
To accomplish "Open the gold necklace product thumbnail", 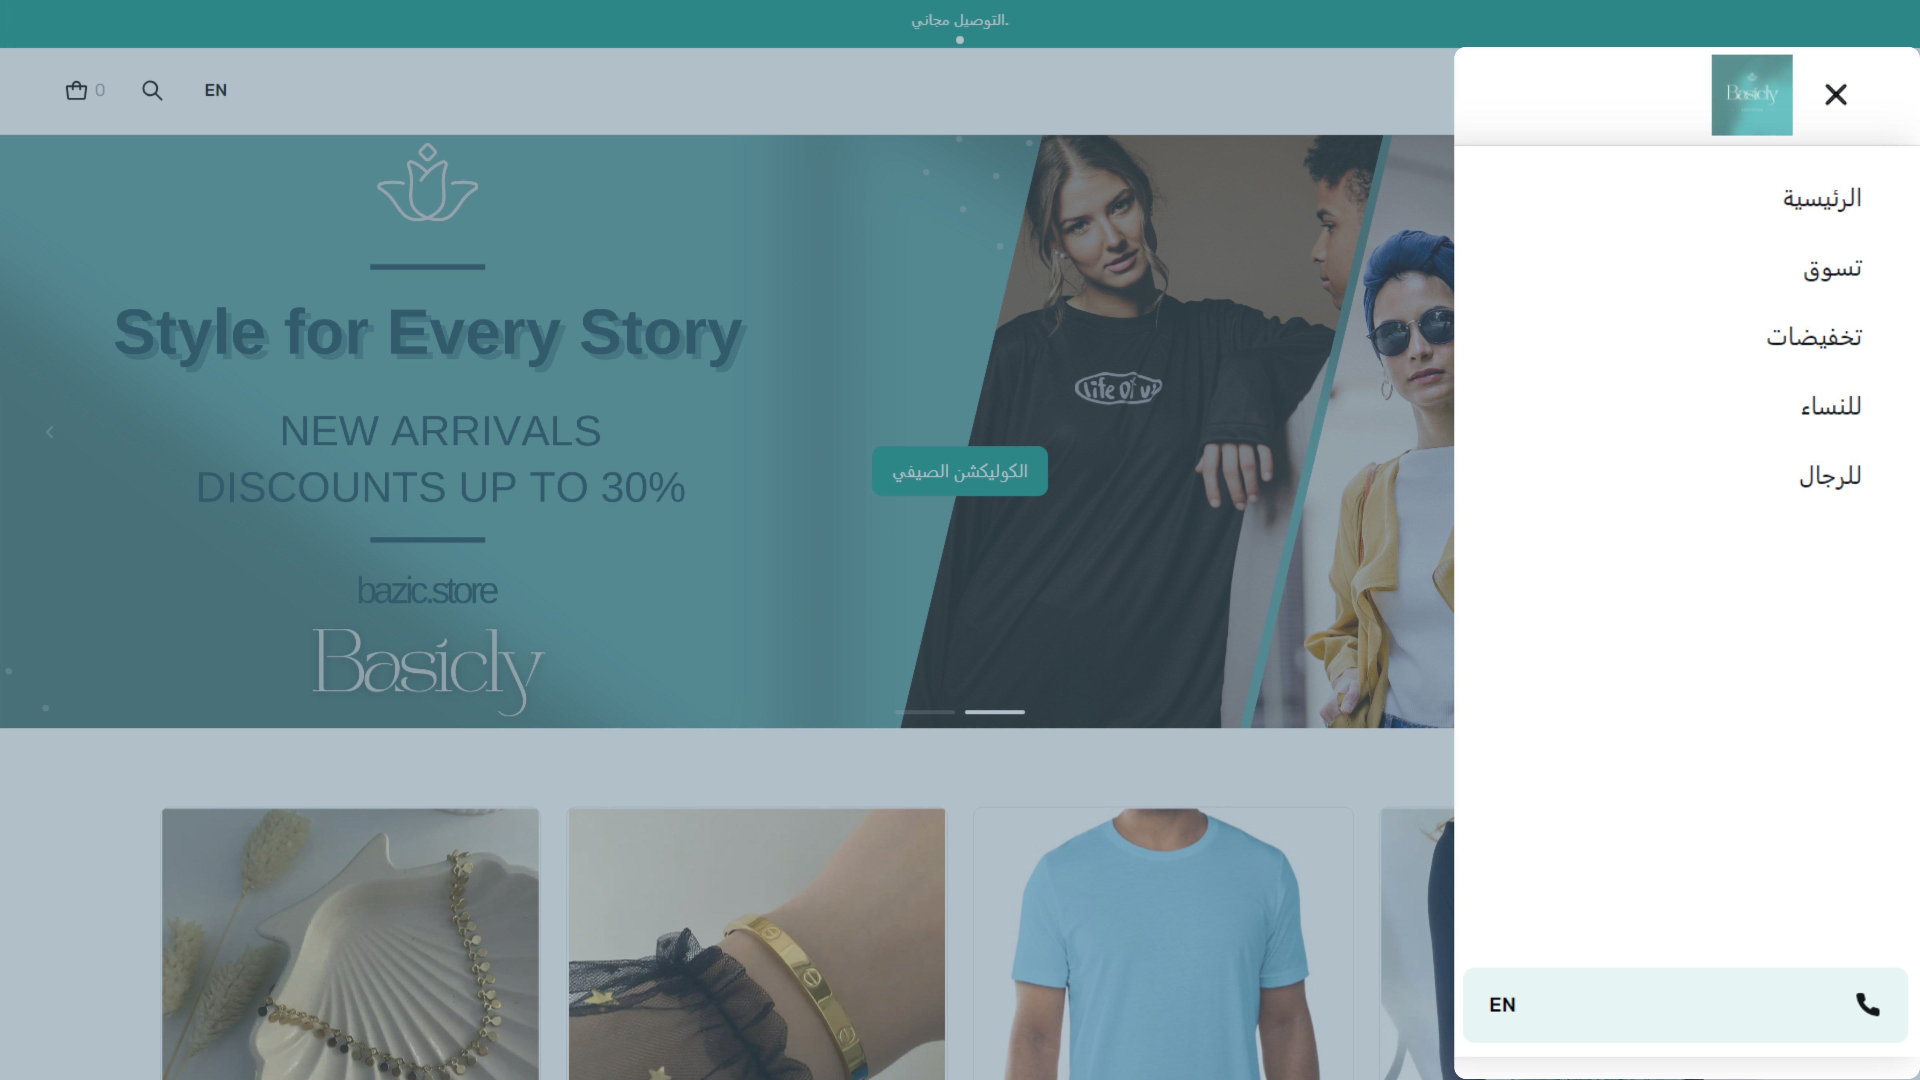I will point(350,944).
